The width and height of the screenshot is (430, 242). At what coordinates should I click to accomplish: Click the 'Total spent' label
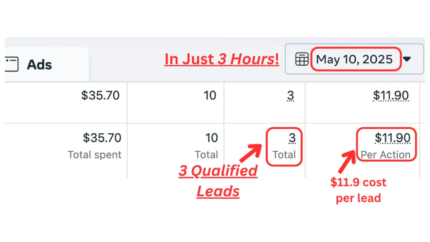click(95, 155)
